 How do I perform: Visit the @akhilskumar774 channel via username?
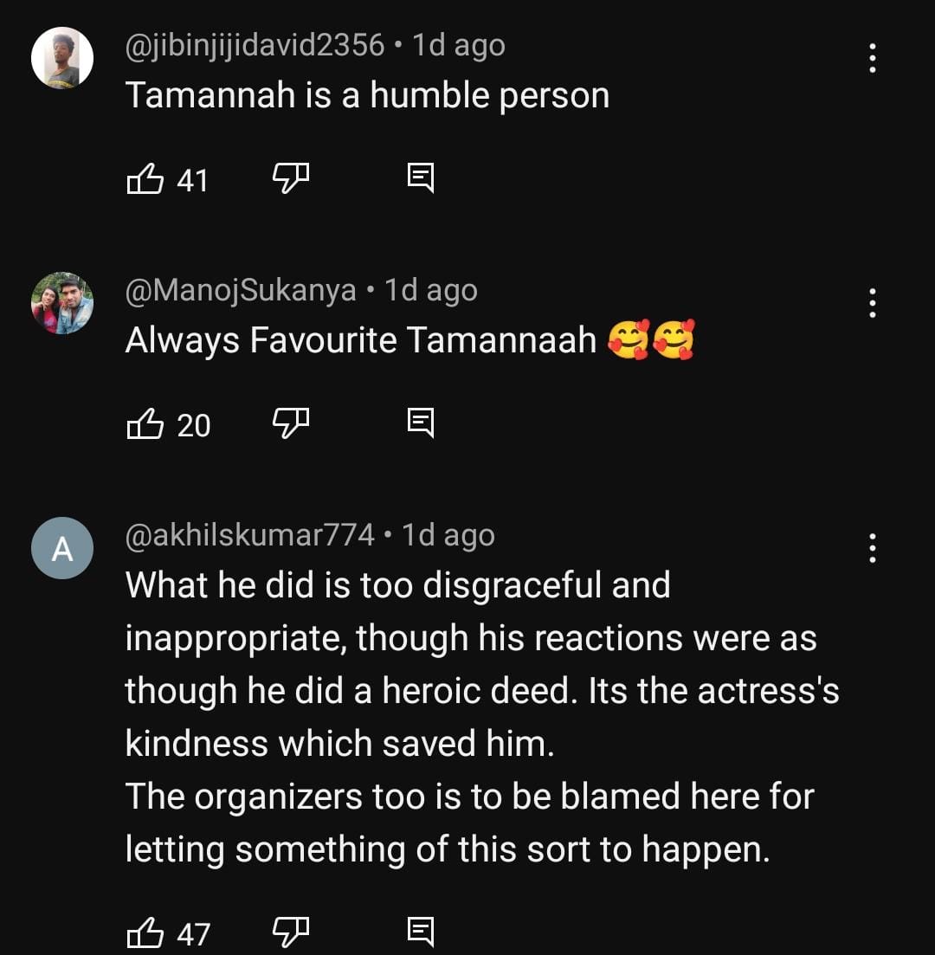coord(250,535)
